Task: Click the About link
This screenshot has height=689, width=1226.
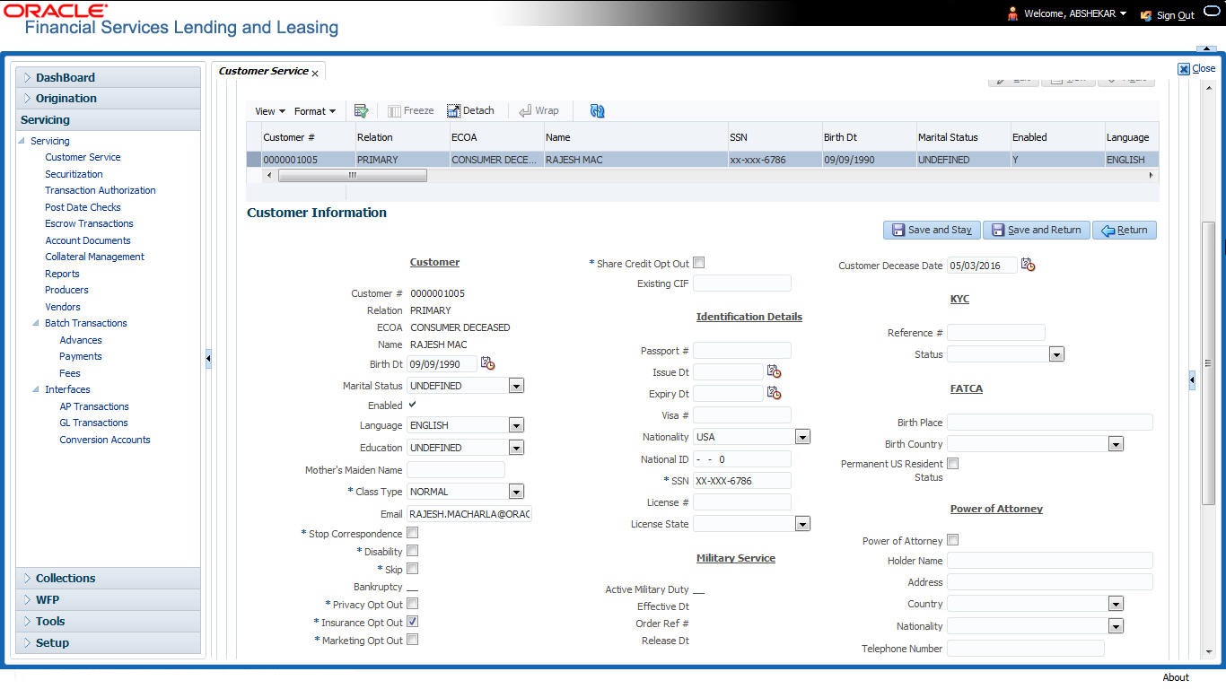Action: pyautogui.click(x=1175, y=677)
